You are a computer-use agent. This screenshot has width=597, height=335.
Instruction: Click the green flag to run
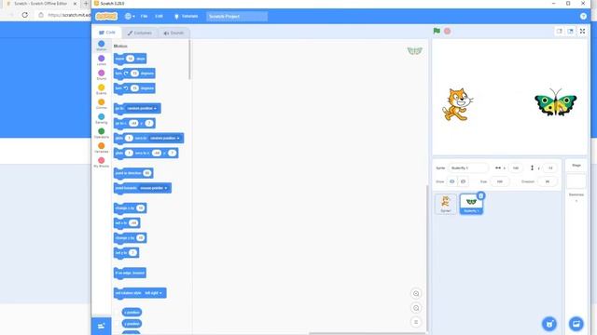point(437,31)
